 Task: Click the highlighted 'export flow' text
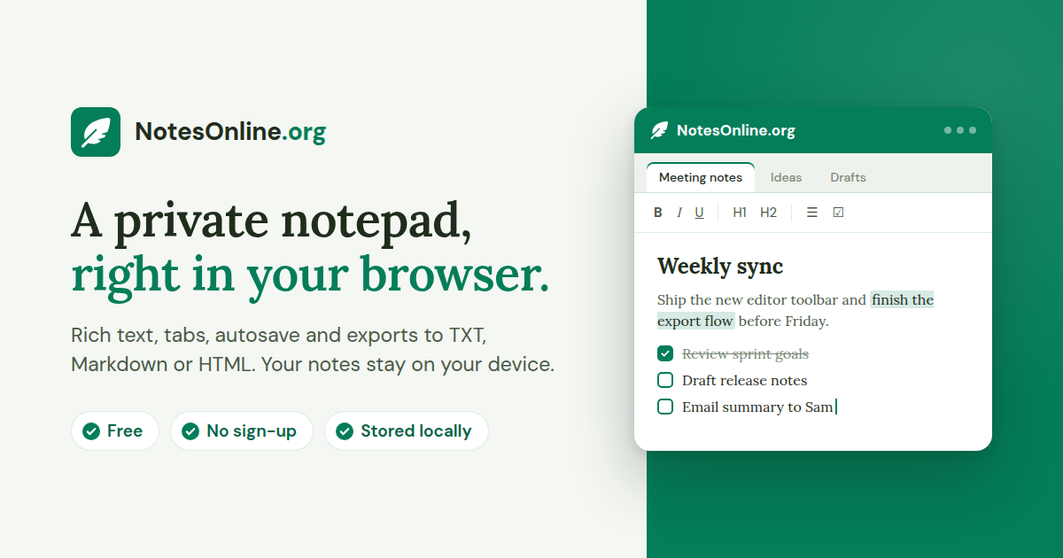(x=695, y=321)
